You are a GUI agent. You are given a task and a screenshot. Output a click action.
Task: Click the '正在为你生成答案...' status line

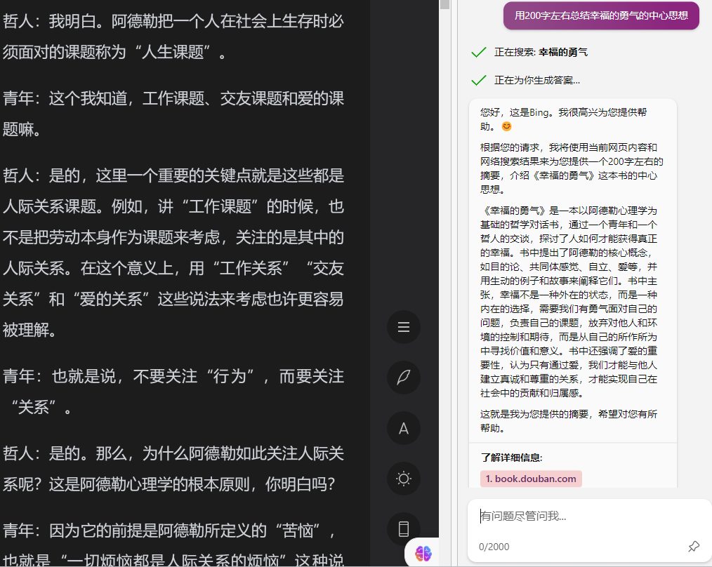(x=536, y=81)
